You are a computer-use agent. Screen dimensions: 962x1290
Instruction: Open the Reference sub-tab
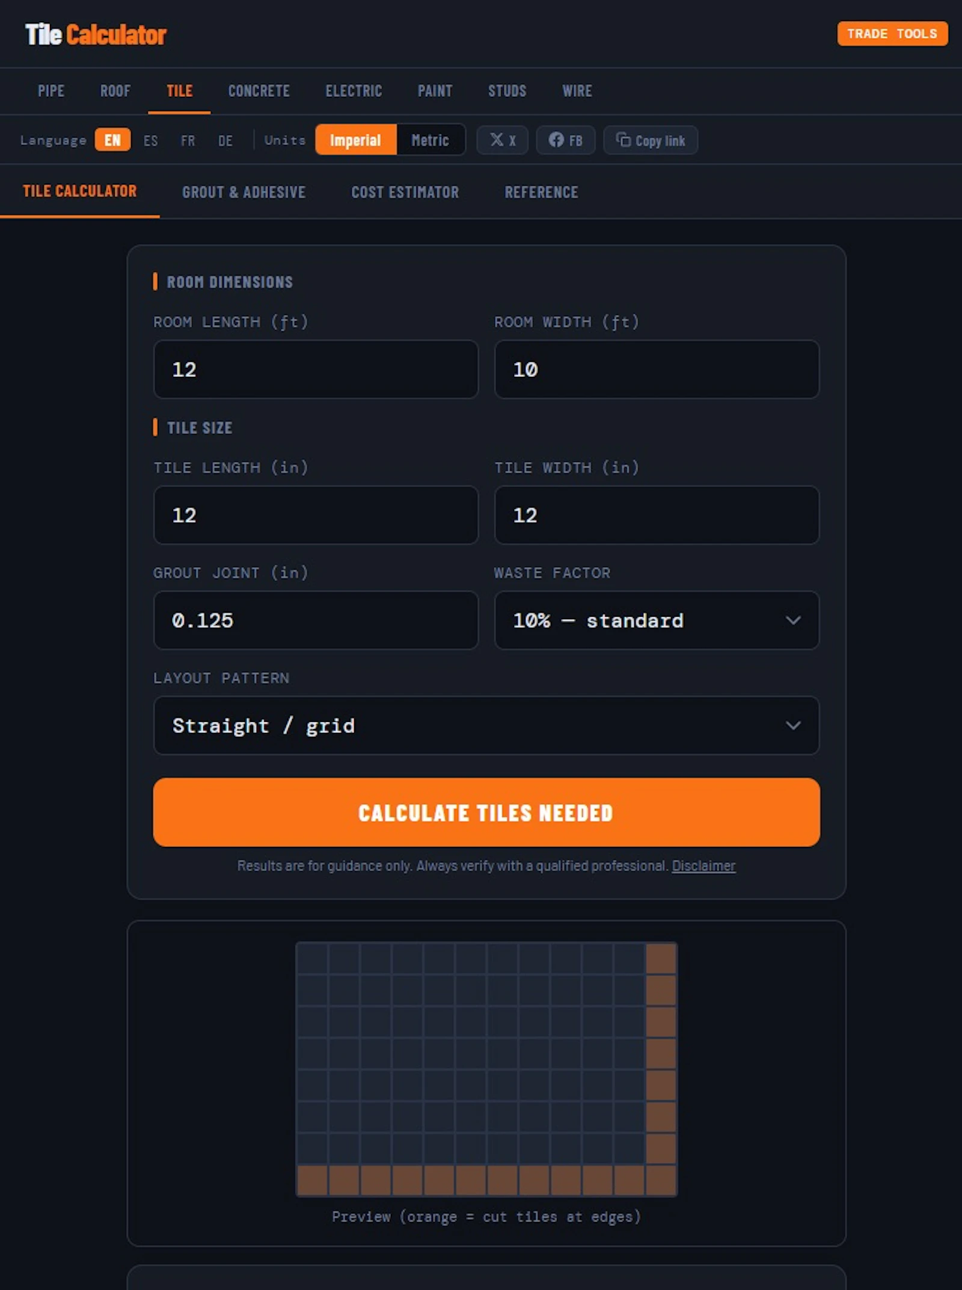tap(541, 192)
